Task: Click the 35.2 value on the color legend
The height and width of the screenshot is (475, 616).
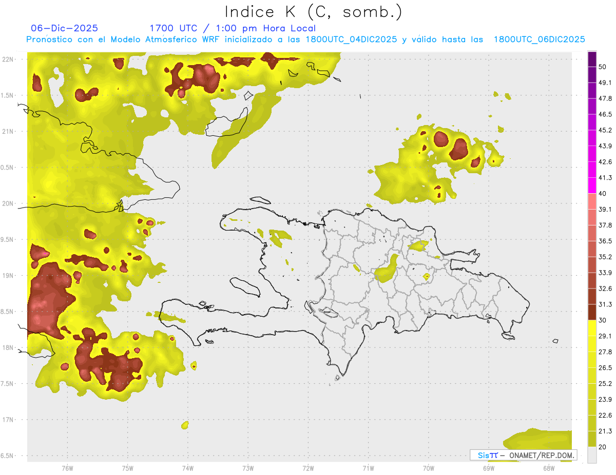Action: (605, 257)
